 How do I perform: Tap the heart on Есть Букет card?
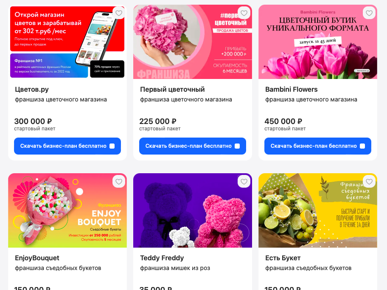[x=369, y=182]
